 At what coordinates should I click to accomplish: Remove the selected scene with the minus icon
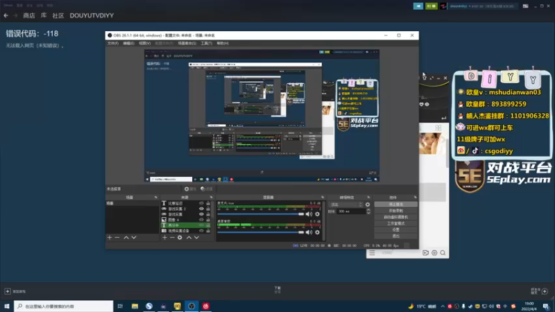(x=117, y=237)
